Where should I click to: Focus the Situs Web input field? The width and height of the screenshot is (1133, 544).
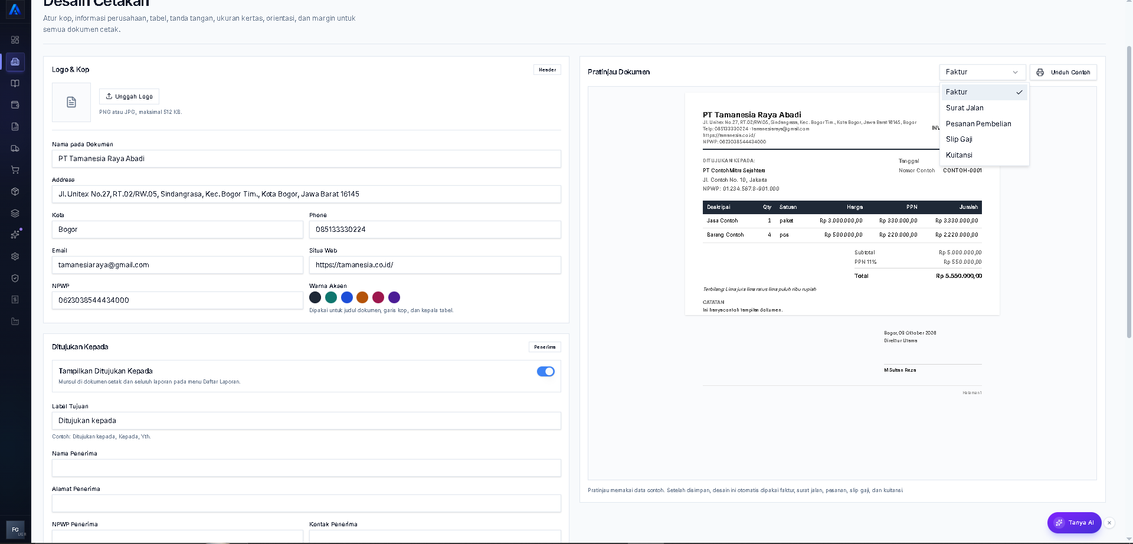click(435, 265)
